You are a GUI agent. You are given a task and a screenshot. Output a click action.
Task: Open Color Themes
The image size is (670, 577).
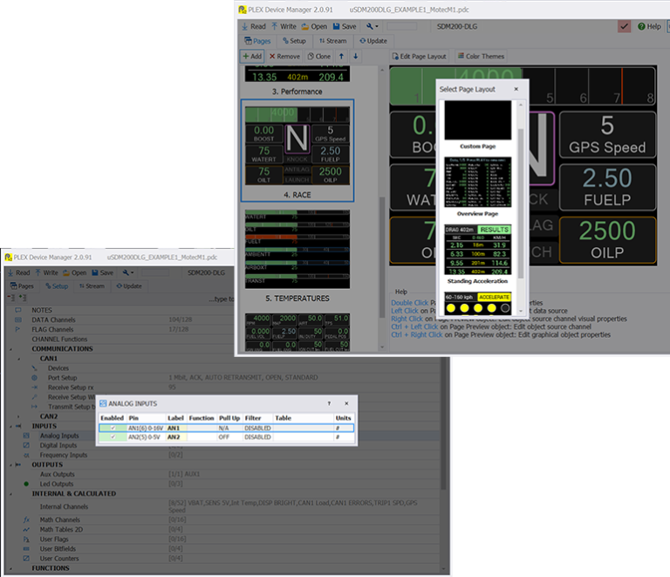pos(480,56)
